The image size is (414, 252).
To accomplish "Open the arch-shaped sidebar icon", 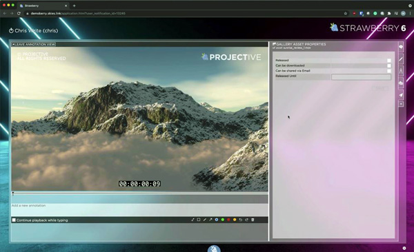I will [x=401, y=71].
